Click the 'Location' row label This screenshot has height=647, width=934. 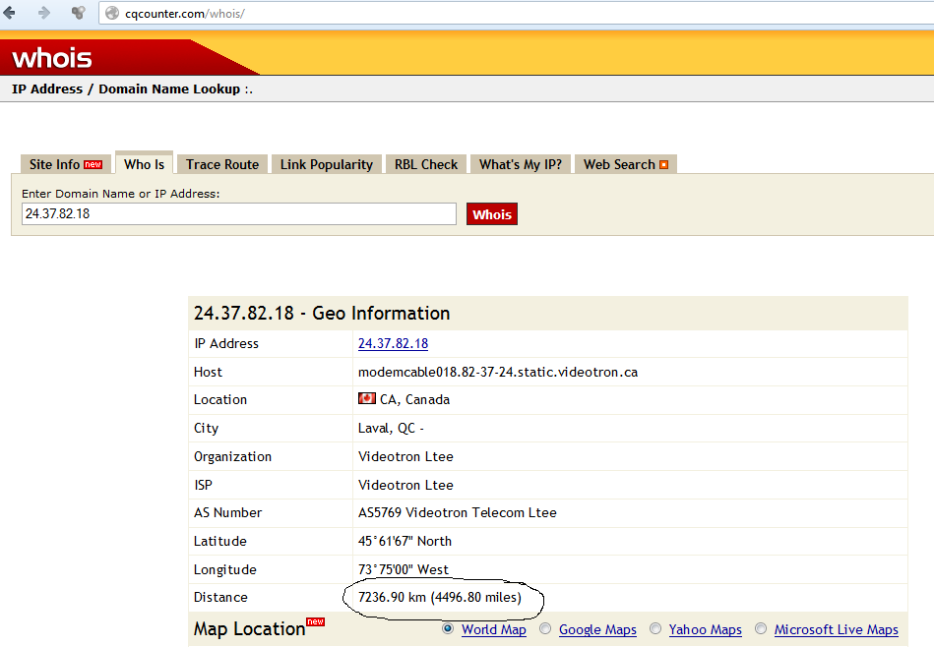220,399
